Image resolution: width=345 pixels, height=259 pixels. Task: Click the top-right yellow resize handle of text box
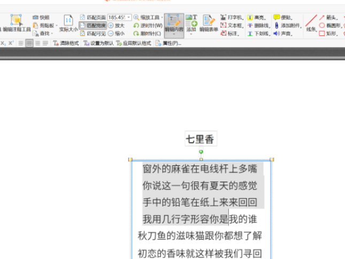coord(272,159)
